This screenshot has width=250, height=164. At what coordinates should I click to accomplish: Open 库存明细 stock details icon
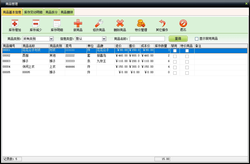coord(57,24)
